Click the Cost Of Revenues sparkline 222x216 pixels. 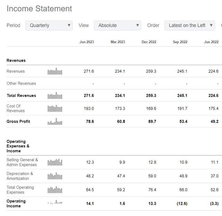pyautogui.click(x=55, y=109)
